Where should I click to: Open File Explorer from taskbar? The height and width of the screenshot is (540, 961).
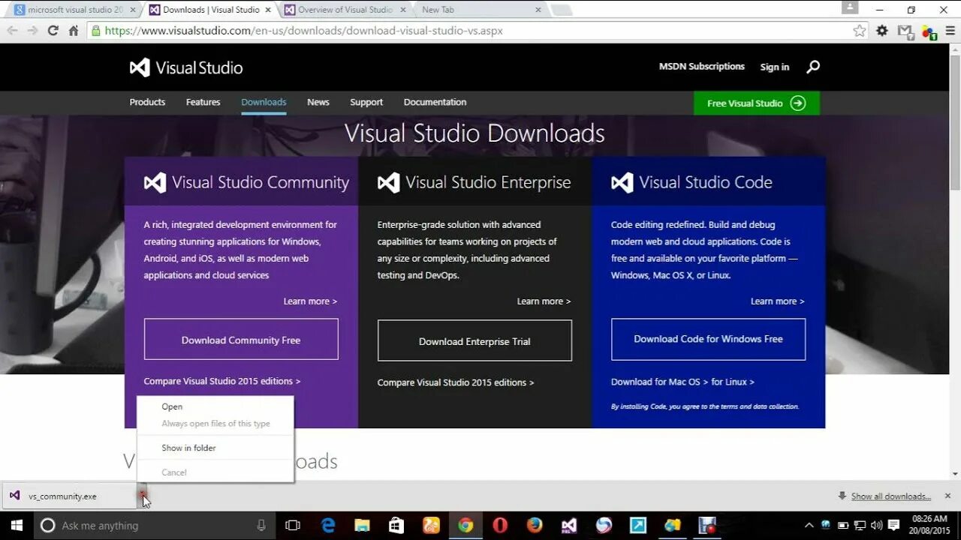coord(362,526)
